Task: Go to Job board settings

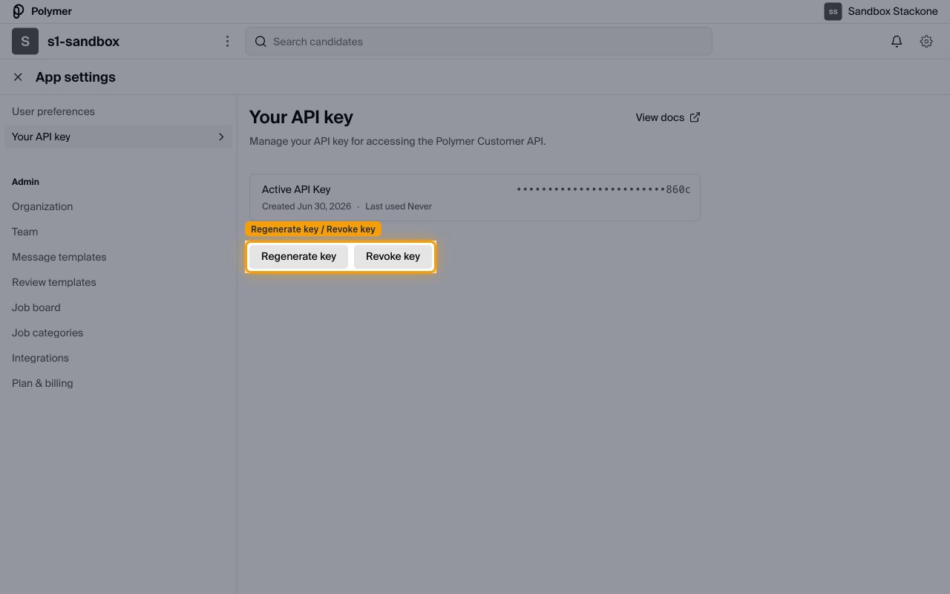Action: point(36,307)
